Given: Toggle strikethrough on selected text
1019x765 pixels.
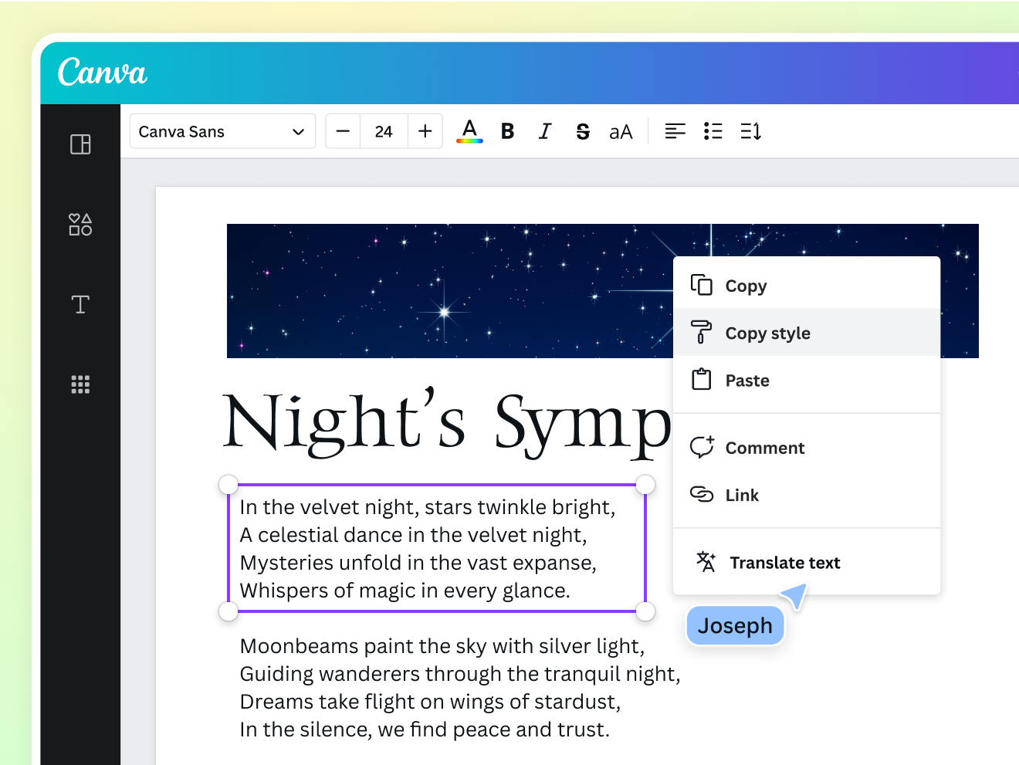Looking at the screenshot, I should pyautogui.click(x=583, y=131).
